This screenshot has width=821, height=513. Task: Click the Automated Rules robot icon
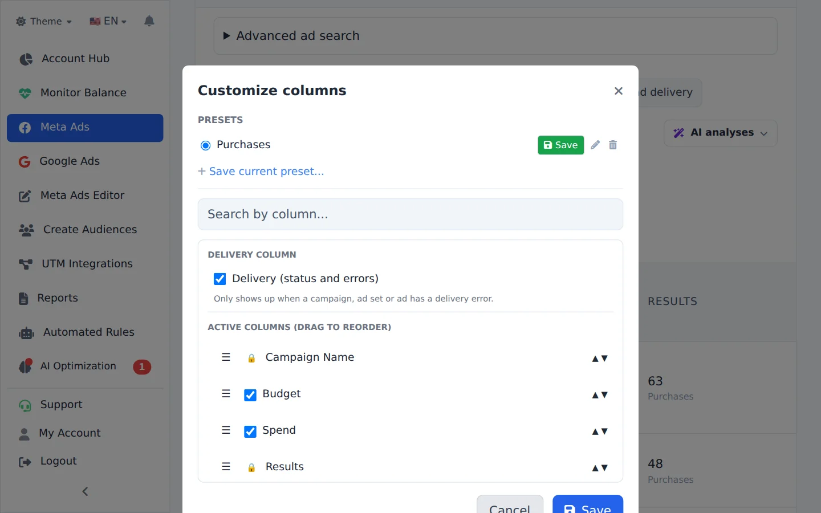pyautogui.click(x=26, y=333)
